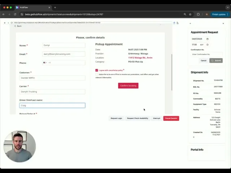Click the Email input field
Screen dimensions: 231x173
click(x=64, y=54)
